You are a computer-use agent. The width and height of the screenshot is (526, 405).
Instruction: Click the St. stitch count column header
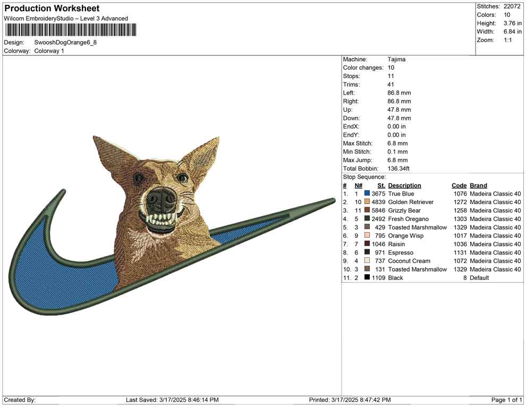point(381,185)
